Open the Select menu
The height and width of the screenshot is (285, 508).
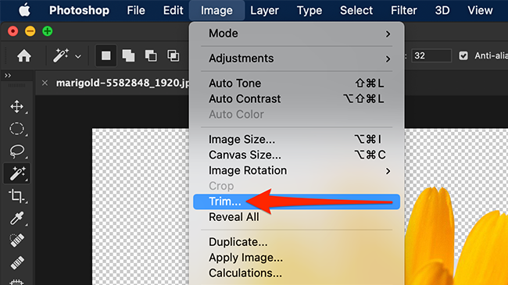pos(356,10)
